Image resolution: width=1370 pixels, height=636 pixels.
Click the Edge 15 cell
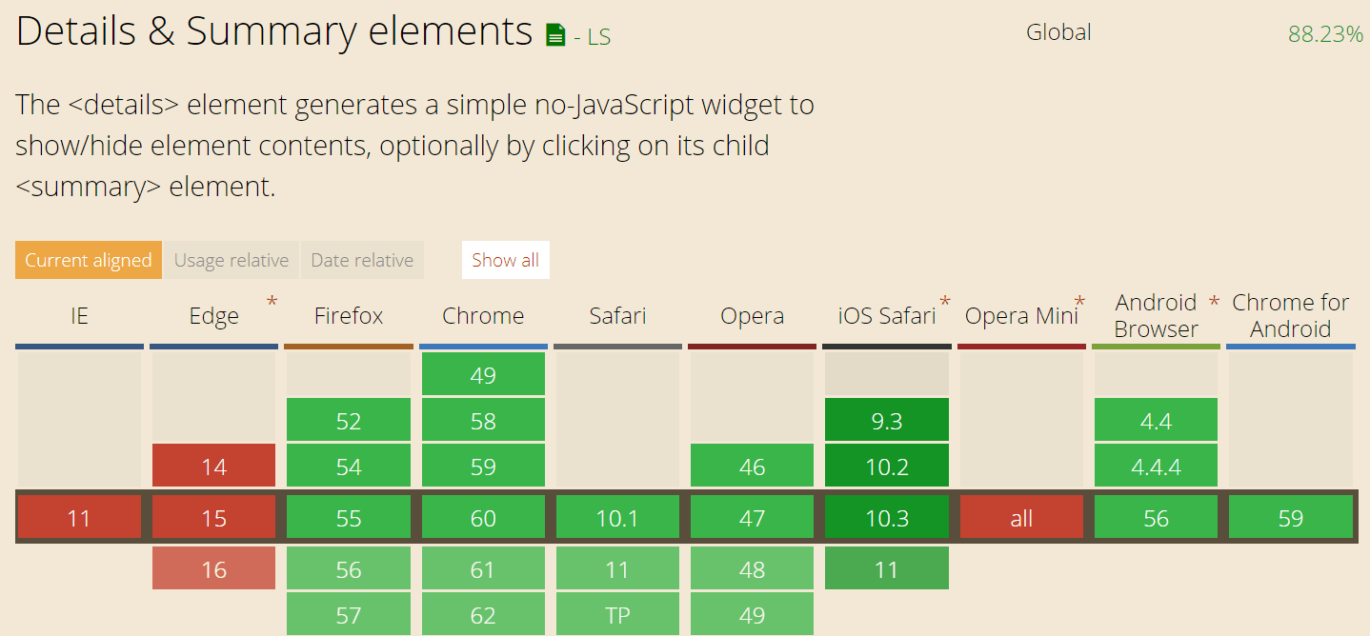pos(214,518)
